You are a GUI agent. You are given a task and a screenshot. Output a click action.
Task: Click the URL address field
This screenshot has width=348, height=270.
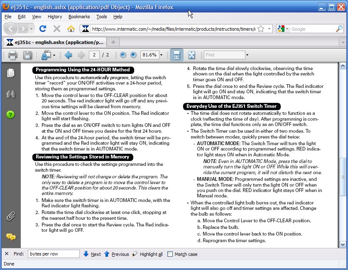pyautogui.click(x=174, y=29)
